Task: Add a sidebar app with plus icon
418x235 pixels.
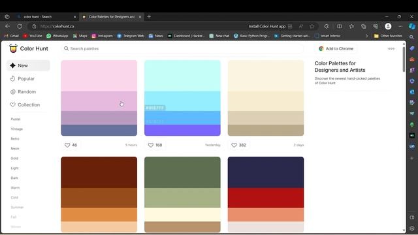Action: [412, 158]
